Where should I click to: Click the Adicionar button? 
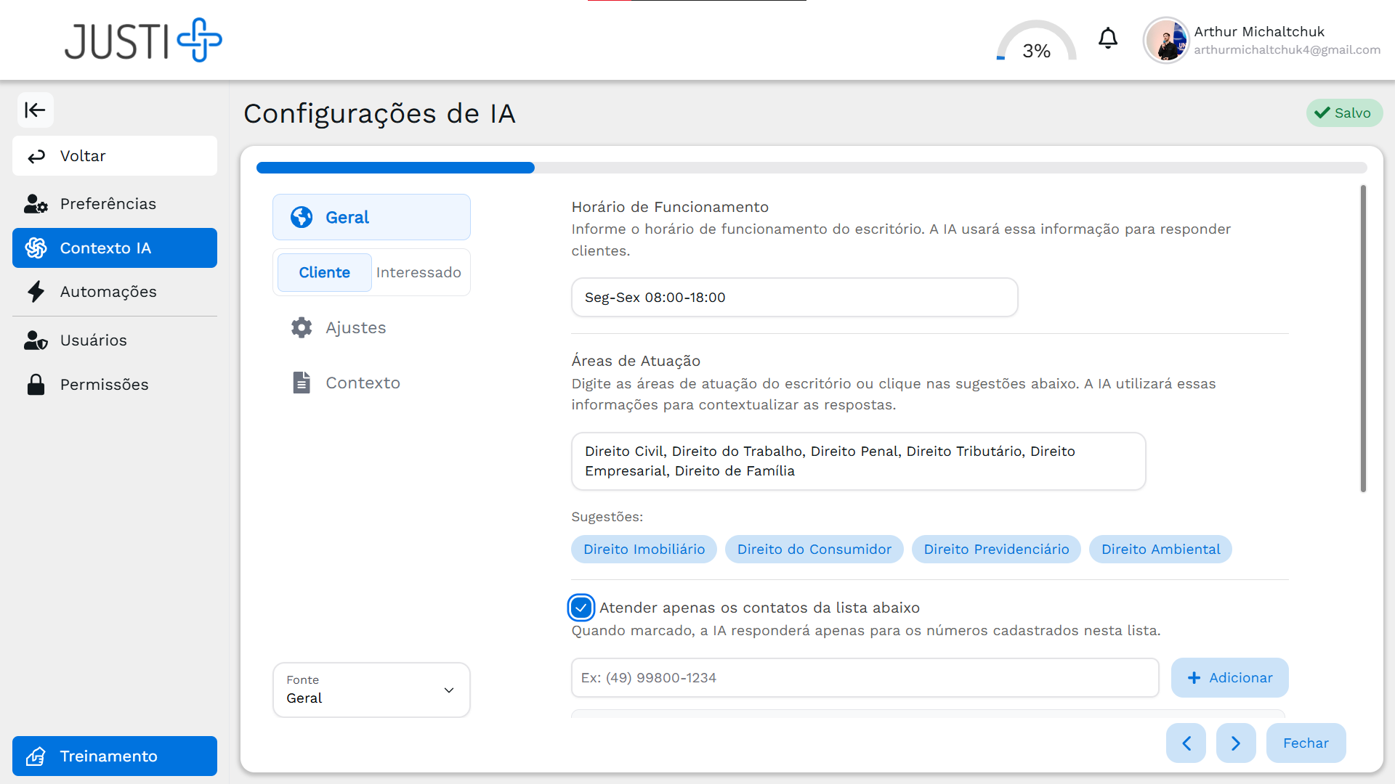pyautogui.click(x=1229, y=677)
